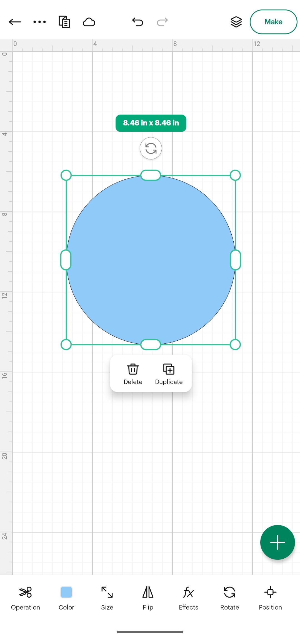
Task: Tap the top-middle edge resize handle
Action: click(x=151, y=175)
